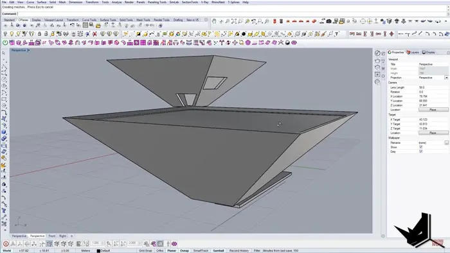The height and width of the screenshot is (253, 450).
Task: Click the solid black sphere icon
Action: (x=244, y=34)
